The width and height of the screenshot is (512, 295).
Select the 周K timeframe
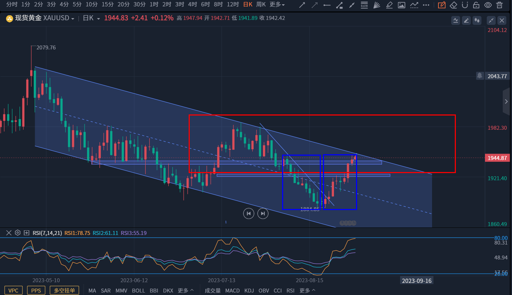tap(261, 5)
